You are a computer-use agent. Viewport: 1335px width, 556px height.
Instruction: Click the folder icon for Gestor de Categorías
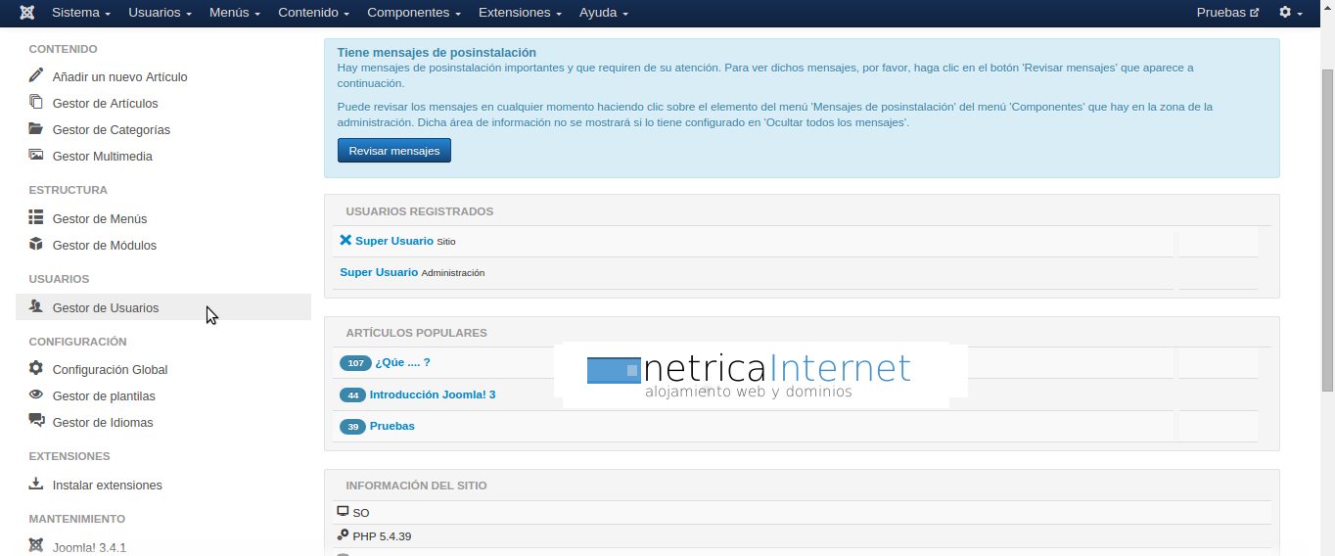click(x=36, y=128)
